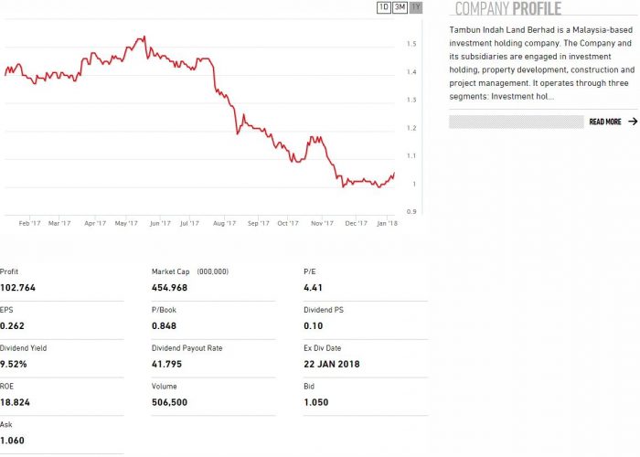
Task: Click the Company Profile heading
Action: pyautogui.click(x=508, y=9)
